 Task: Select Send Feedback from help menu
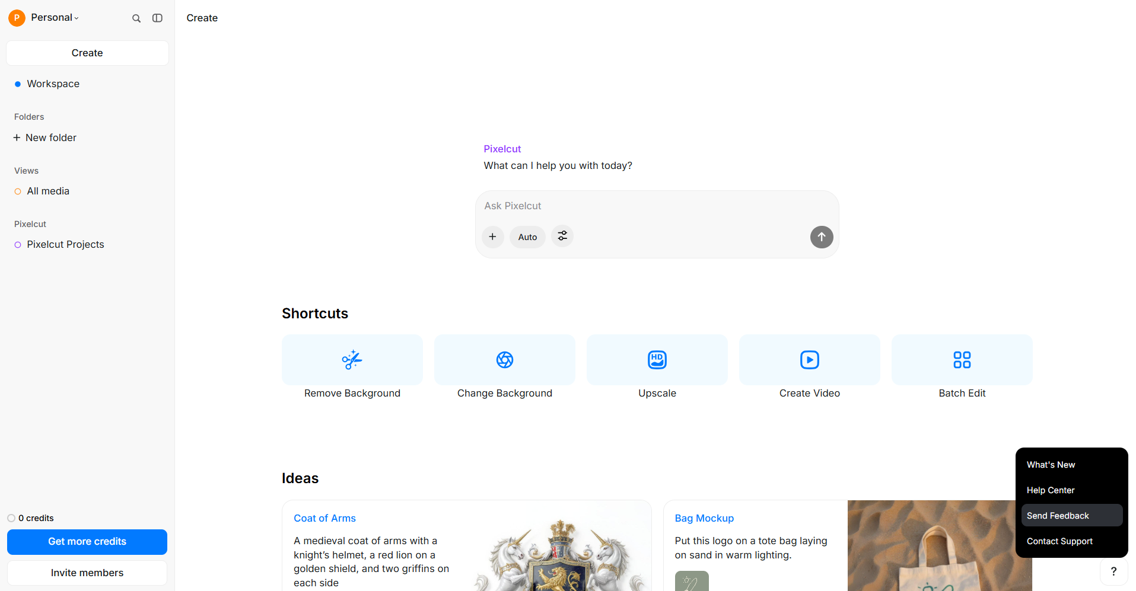point(1072,516)
